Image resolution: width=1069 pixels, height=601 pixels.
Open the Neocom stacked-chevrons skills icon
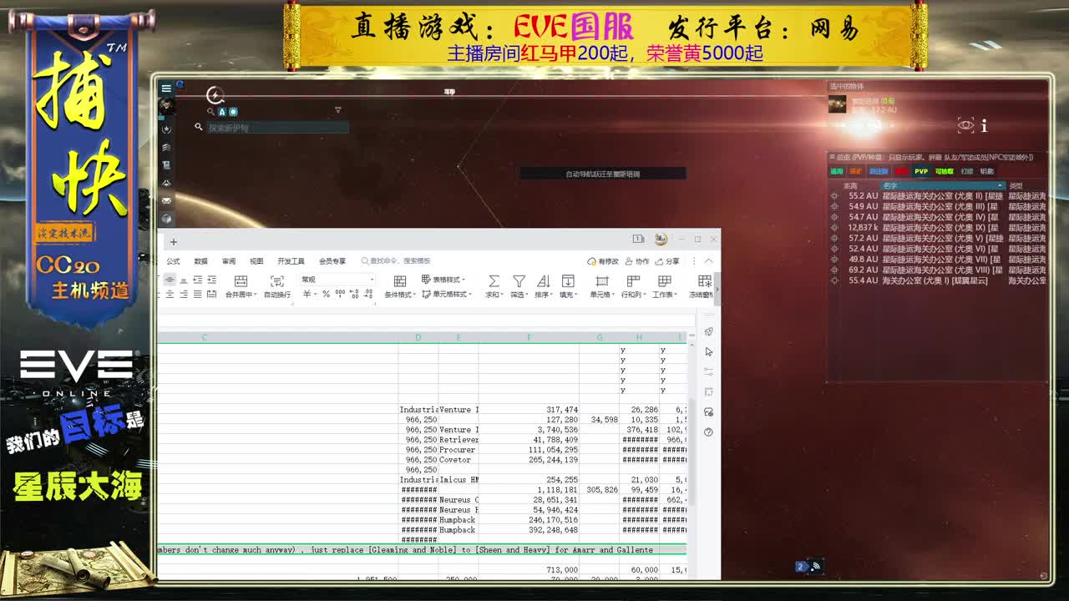166,148
